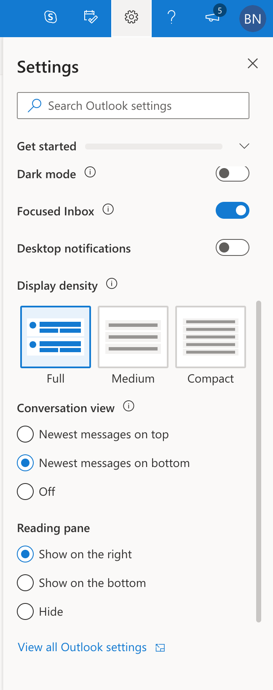Open the BN account profile avatar

coord(252,19)
